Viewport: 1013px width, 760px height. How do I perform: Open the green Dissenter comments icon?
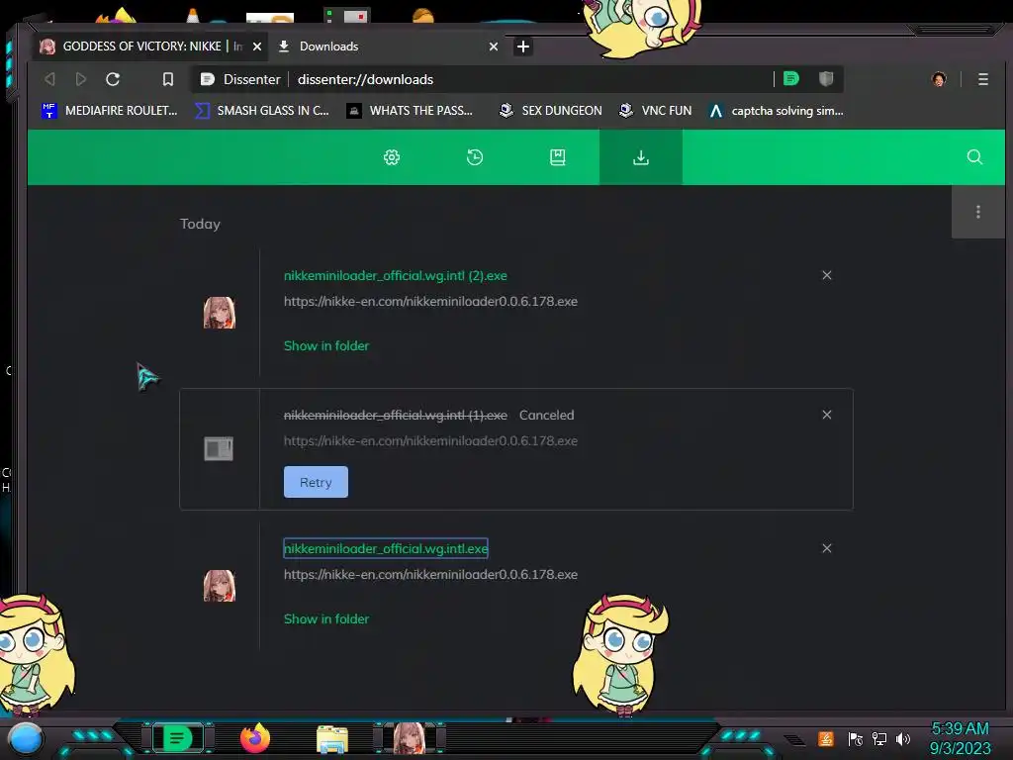(x=790, y=79)
